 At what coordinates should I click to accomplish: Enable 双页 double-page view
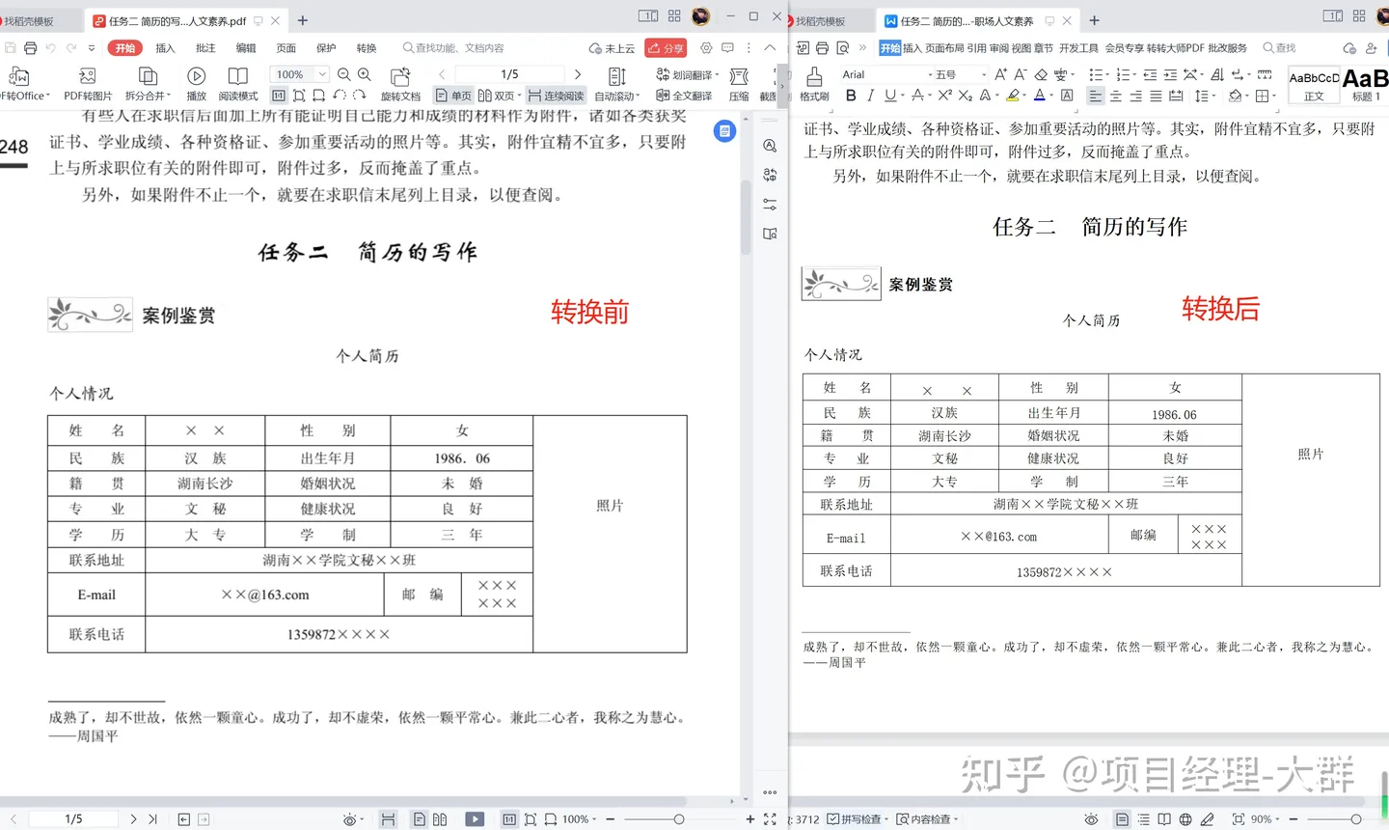[499, 96]
